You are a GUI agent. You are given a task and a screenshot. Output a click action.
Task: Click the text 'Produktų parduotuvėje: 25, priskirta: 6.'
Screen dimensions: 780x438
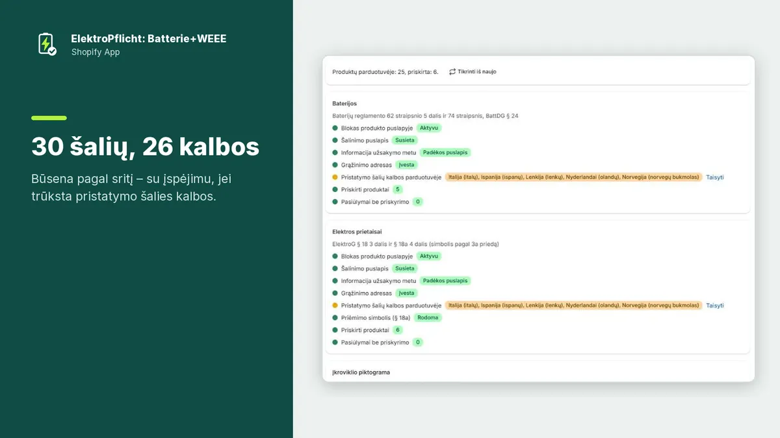point(385,71)
